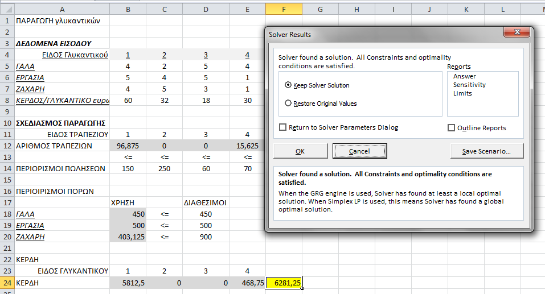Choose Restore Original Values radio button

321,103
